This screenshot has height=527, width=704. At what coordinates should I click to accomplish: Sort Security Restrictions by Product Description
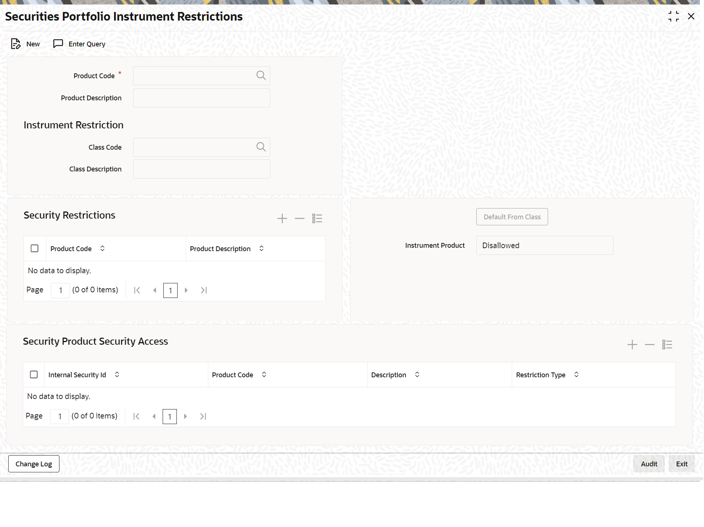tap(261, 249)
